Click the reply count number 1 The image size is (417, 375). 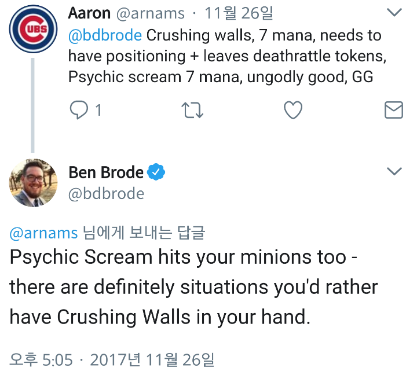pos(98,110)
